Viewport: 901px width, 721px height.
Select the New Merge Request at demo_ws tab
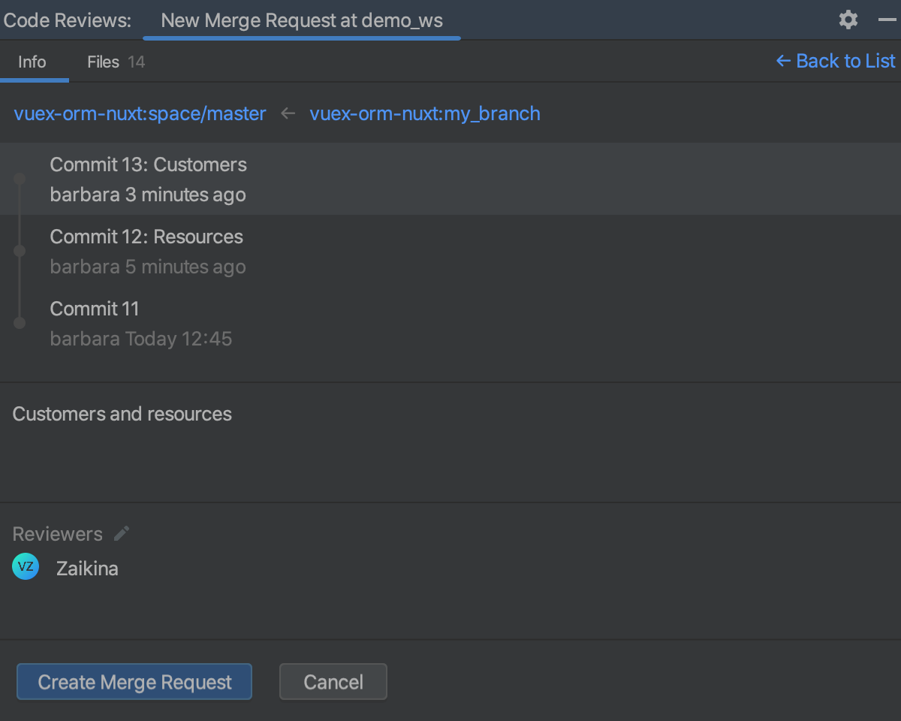(302, 20)
